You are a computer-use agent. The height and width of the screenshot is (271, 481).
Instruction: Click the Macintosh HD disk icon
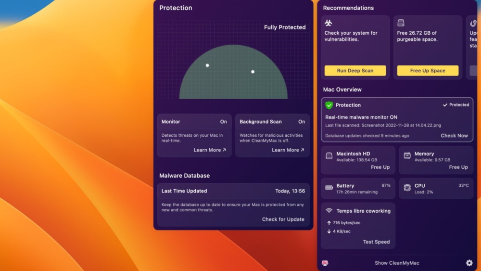click(x=329, y=156)
